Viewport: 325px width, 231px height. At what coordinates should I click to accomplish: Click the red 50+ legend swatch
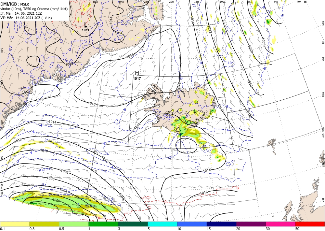click(310, 224)
